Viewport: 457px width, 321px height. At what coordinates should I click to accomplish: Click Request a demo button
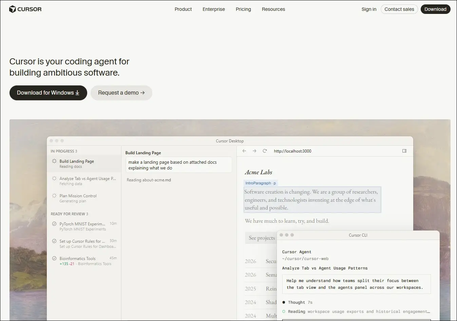tap(121, 93)
